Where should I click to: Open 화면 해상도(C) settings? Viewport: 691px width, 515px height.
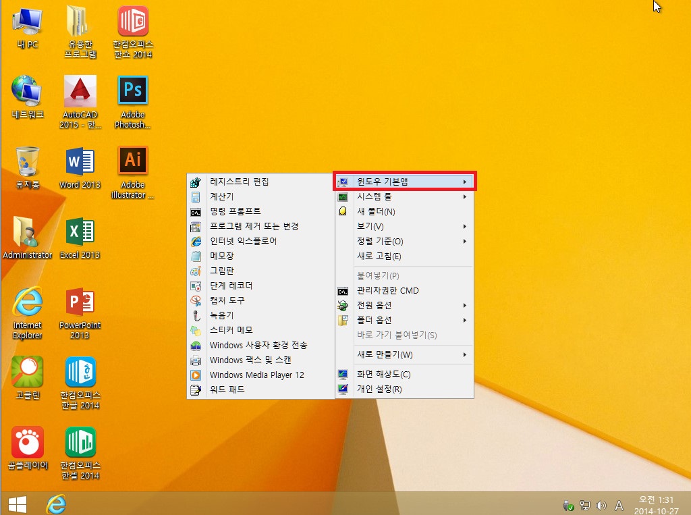coord(405,375)
